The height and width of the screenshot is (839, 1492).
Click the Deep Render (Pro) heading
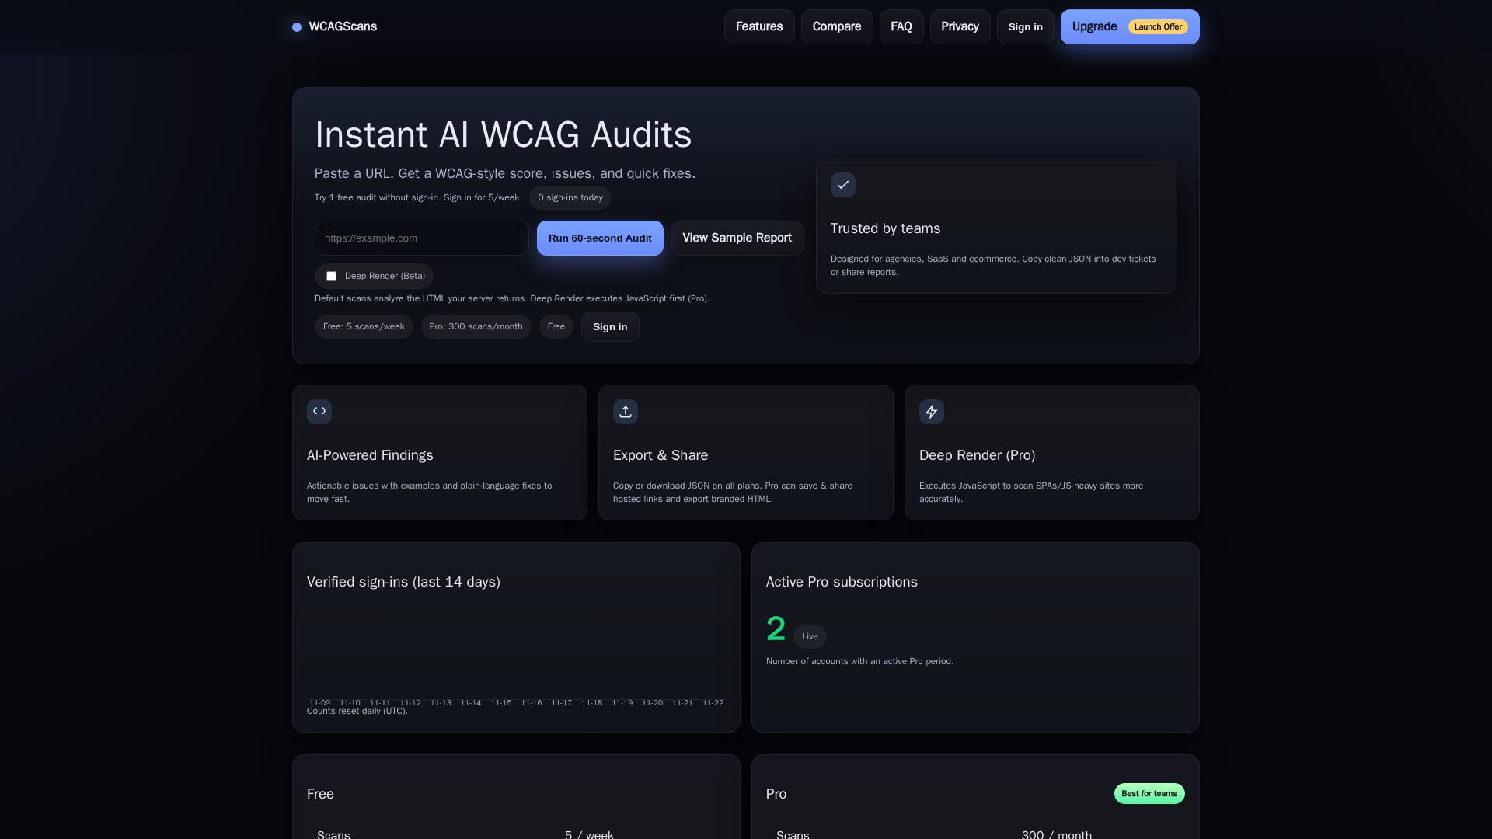click(977, 456)
